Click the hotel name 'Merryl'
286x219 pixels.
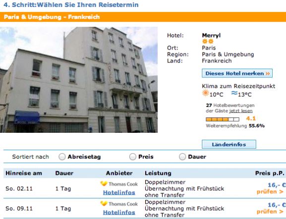(211, 35)
